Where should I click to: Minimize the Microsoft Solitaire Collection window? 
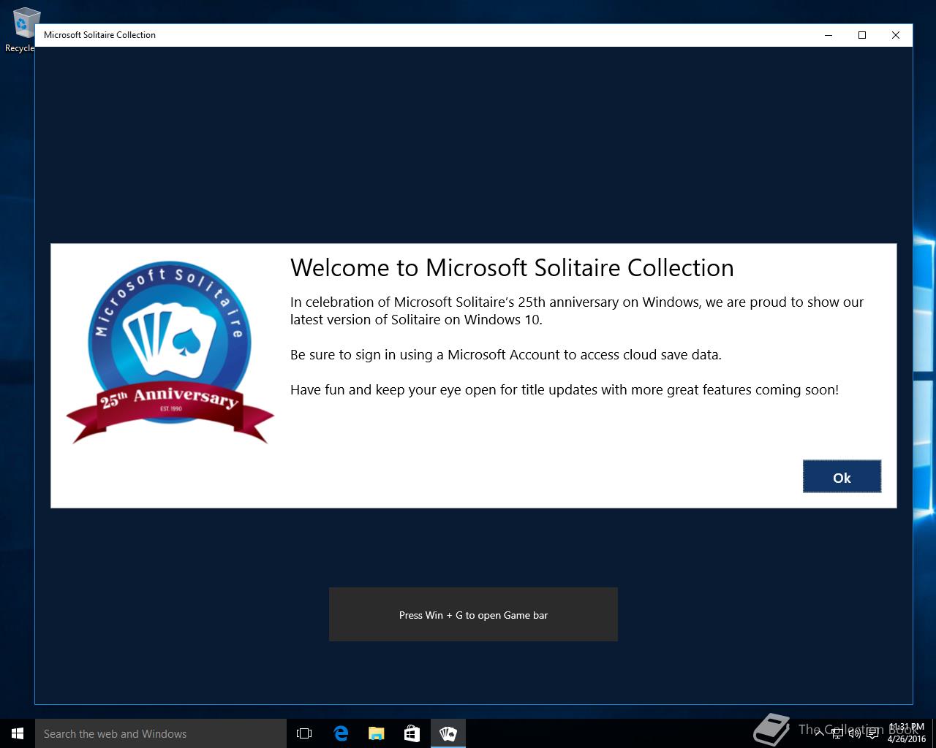(829, 35)
